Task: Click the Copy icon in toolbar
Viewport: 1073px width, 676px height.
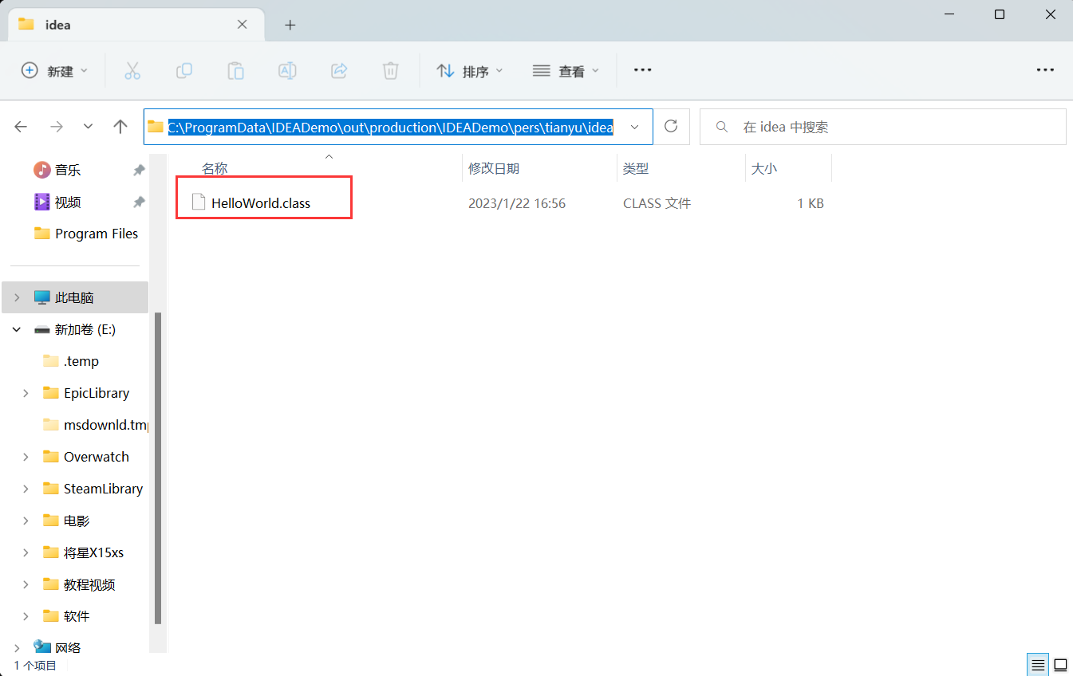Action: coord(184,71)
